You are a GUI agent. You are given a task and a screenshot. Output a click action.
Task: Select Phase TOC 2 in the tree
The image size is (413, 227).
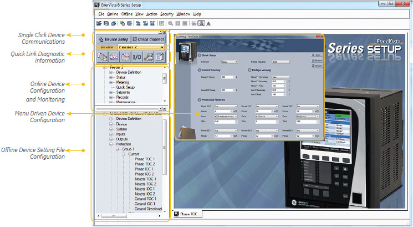coord(145,164)
